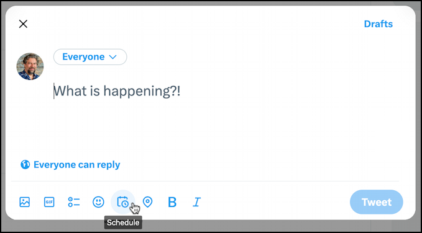Send the post using the Tweet button

click(376, 202)
